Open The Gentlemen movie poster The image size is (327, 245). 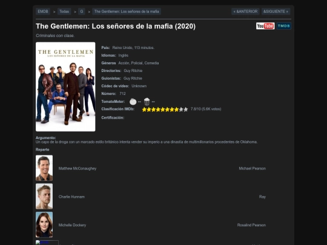(65, 87)
